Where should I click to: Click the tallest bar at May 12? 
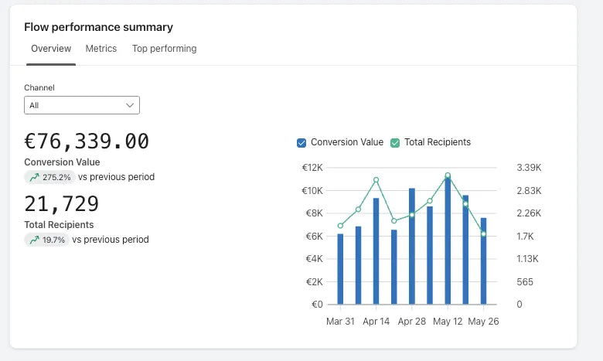448,240
